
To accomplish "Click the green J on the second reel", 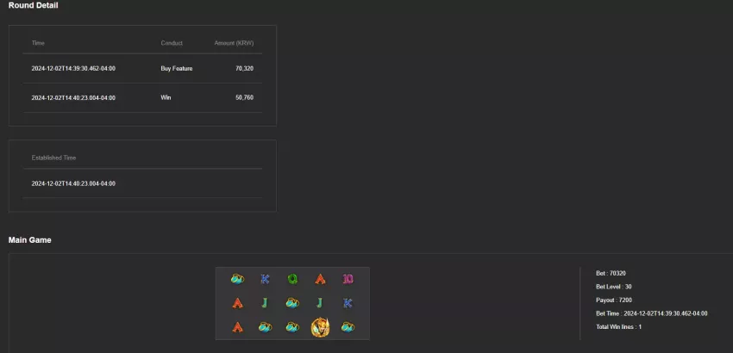I will [265, 304].
